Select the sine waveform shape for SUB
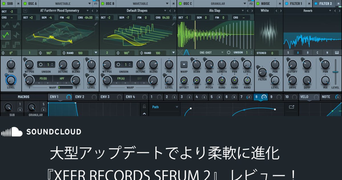 tap(6, 25)
